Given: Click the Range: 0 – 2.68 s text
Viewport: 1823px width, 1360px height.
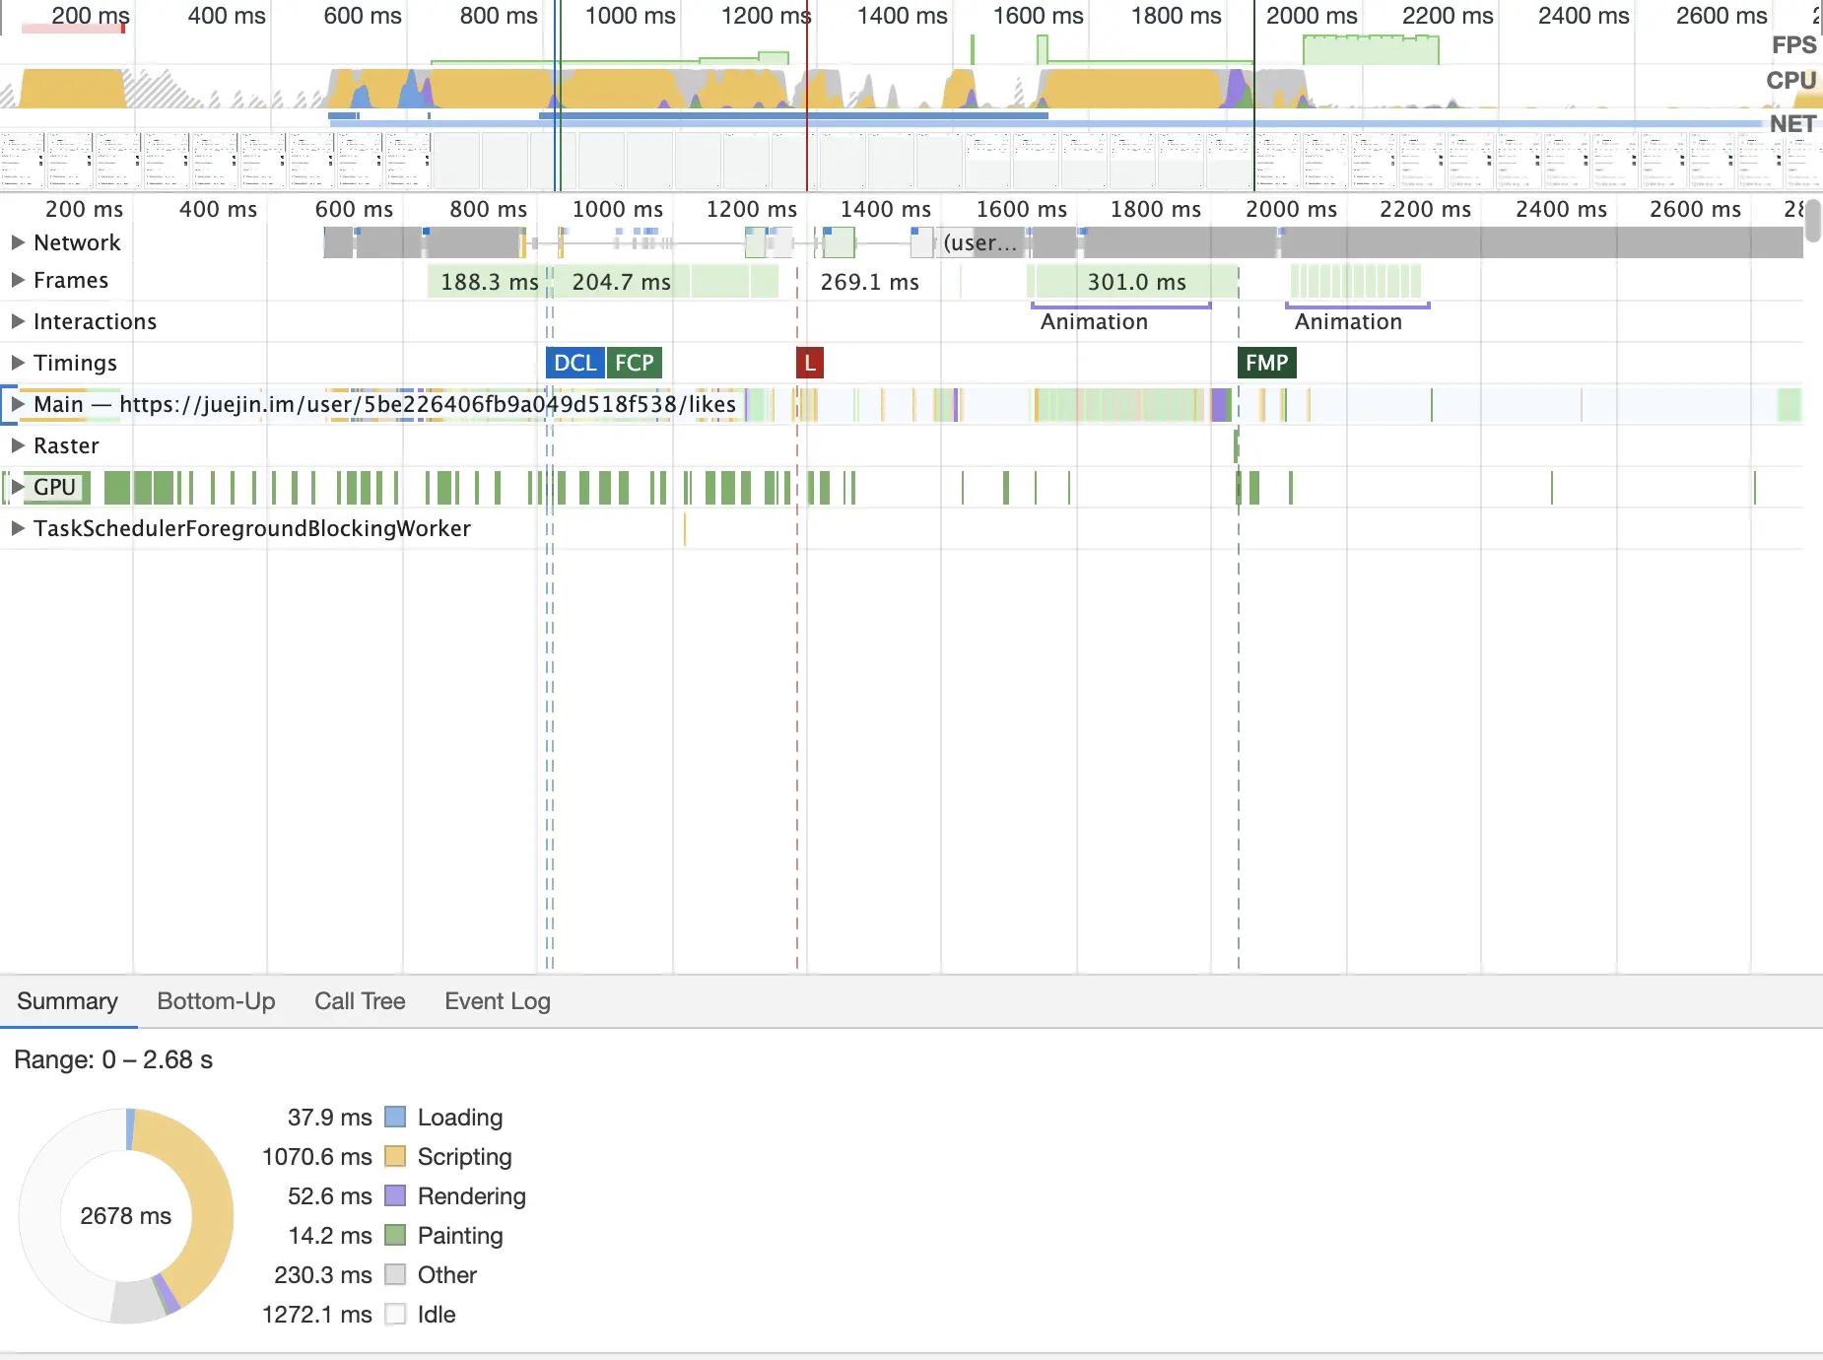Looking at the screenshot, I should click(113, 1059).
